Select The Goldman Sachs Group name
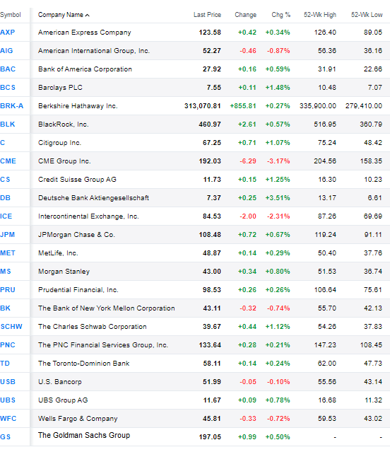Image resolution: width=390 pixels, height=452 pixels. [x=84, y=435]
